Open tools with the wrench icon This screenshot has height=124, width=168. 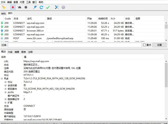click(x=57, y=7)
